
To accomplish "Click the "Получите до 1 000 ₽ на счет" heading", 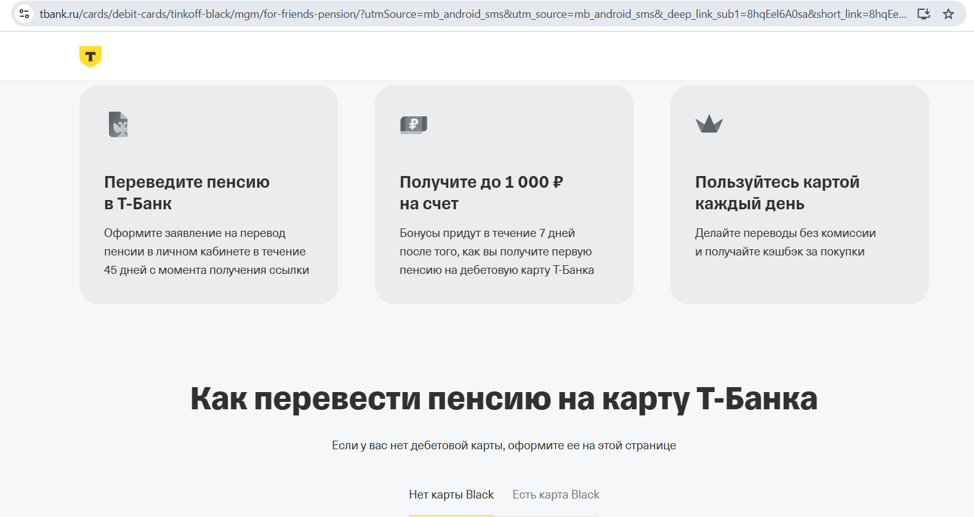I will pos(481,193).
